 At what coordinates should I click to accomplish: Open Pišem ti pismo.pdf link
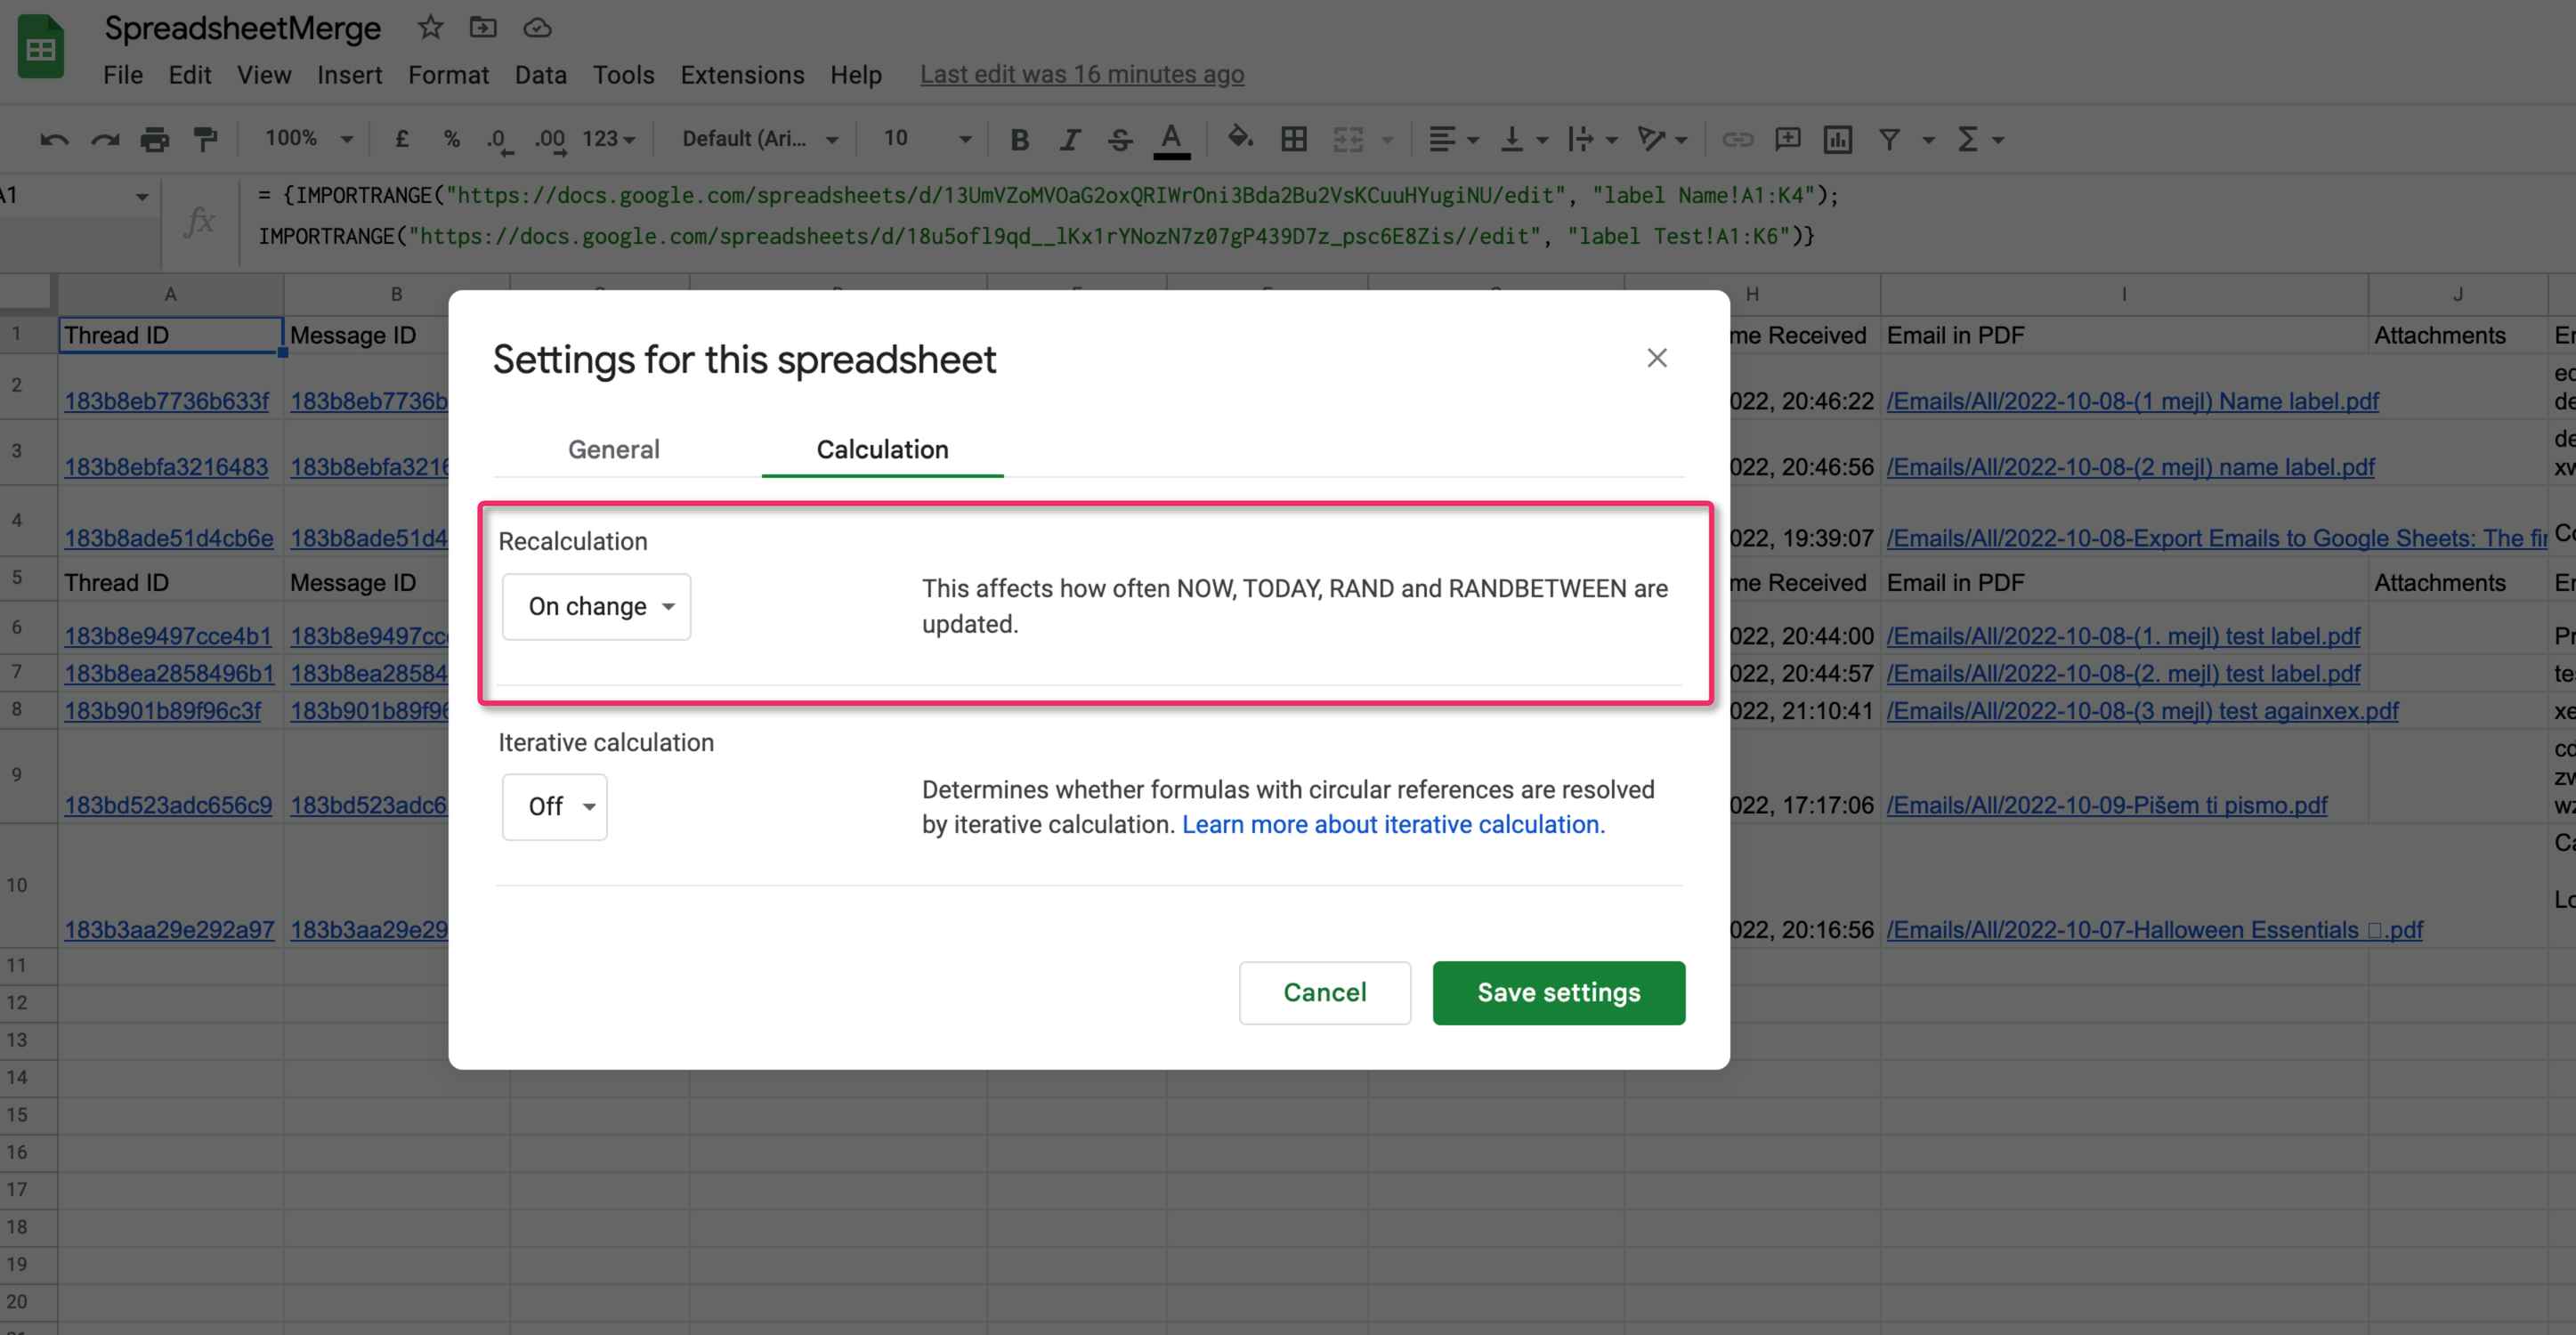[2106, 805]
